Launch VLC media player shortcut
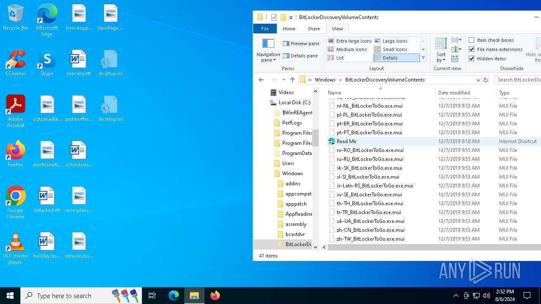The image size is (541, 304). coord(16,248)
